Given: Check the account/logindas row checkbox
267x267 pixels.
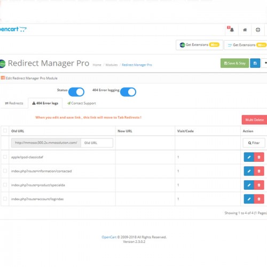Looking at the screenshot, I should tap(5, 199).
